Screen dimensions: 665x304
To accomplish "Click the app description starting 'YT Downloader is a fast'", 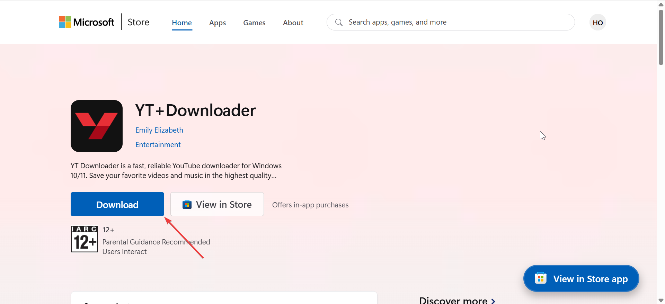I will click(x=176, y=171).
